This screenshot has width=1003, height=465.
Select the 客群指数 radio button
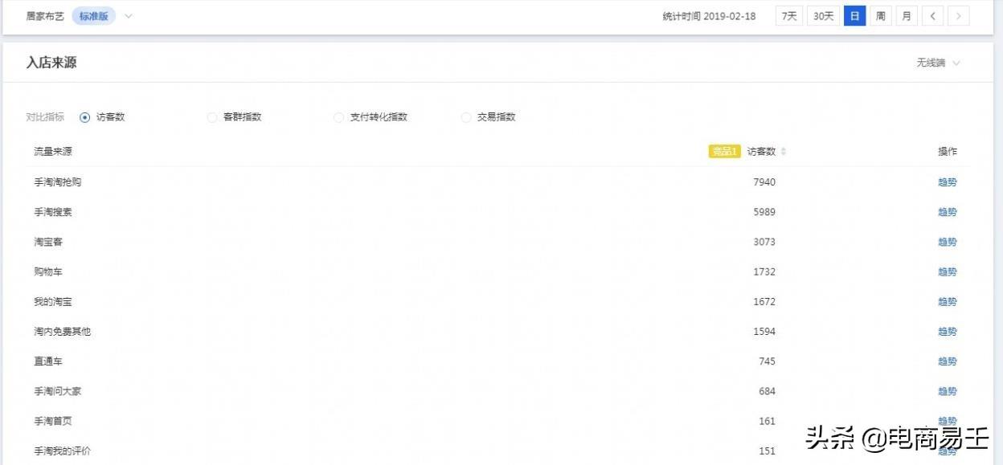click(212, 117)
